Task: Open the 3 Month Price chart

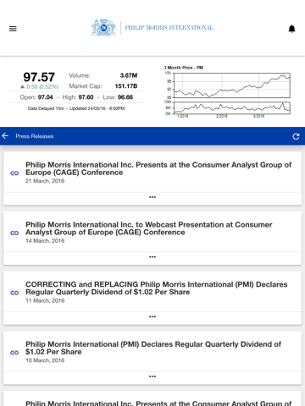Action: (x=227, y=91)
